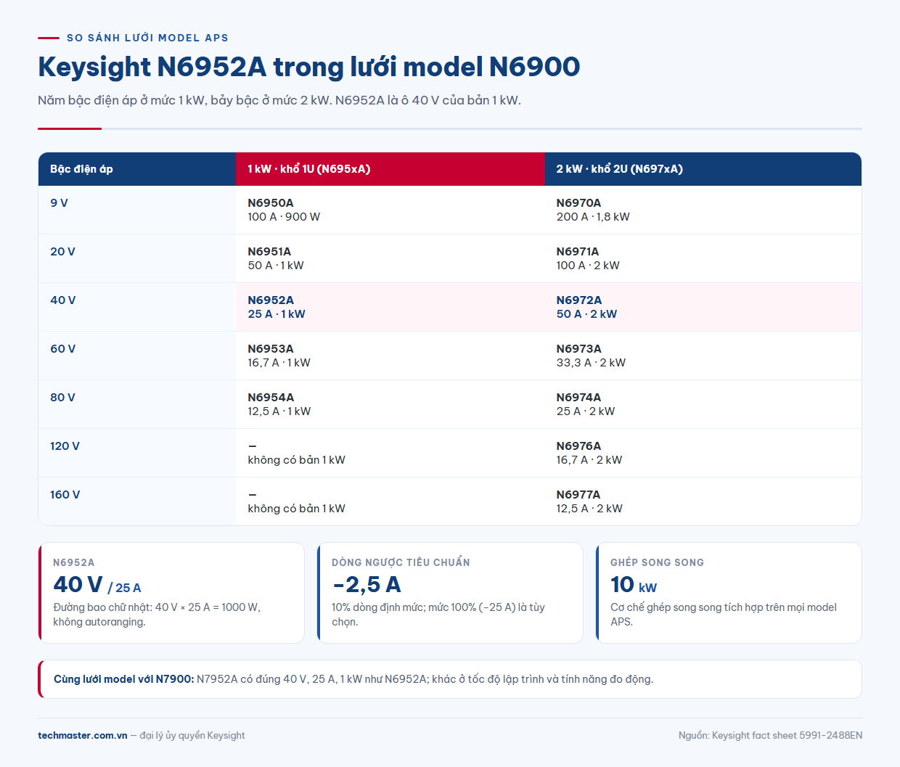Image resolution: width=900 pixels, height=767 pixels.
Task: Select the N6954A model cell
Action: pos(390,404)
